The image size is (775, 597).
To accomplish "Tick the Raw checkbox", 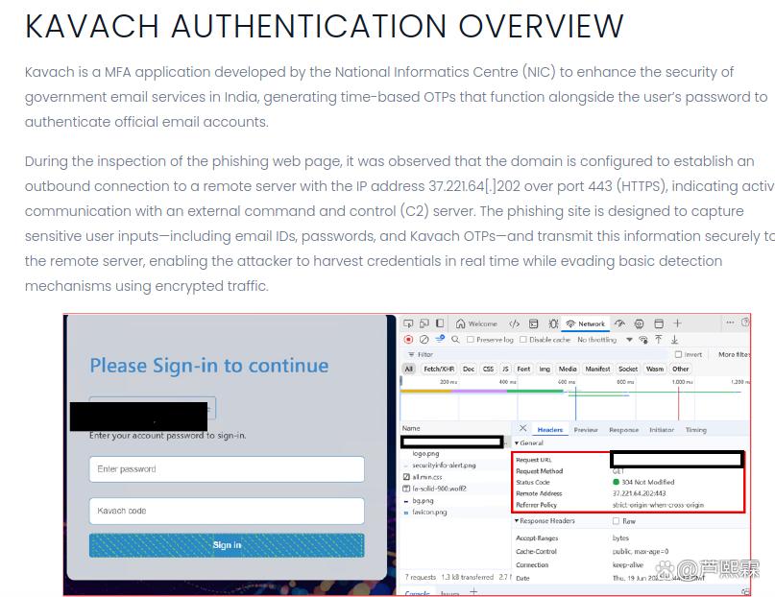I will click(x=616, y=521).
